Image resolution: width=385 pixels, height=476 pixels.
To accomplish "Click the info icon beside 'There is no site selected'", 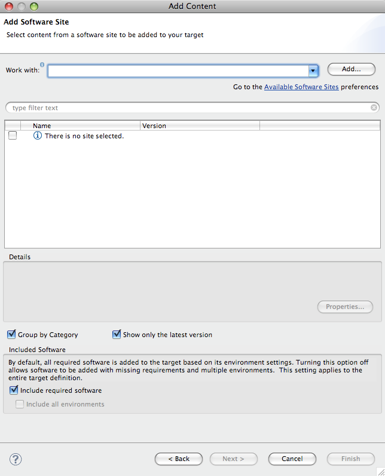I will pyautogui.click(x=38, y=136).
